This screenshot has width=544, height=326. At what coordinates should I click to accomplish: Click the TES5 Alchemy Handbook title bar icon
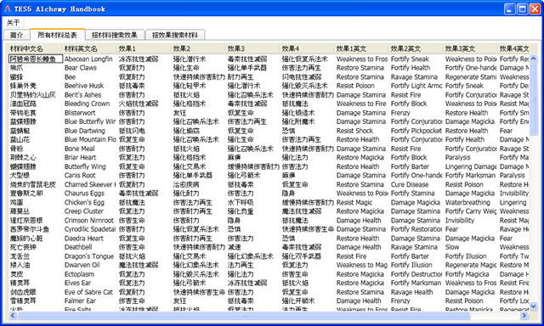click(x=8, y=8)
